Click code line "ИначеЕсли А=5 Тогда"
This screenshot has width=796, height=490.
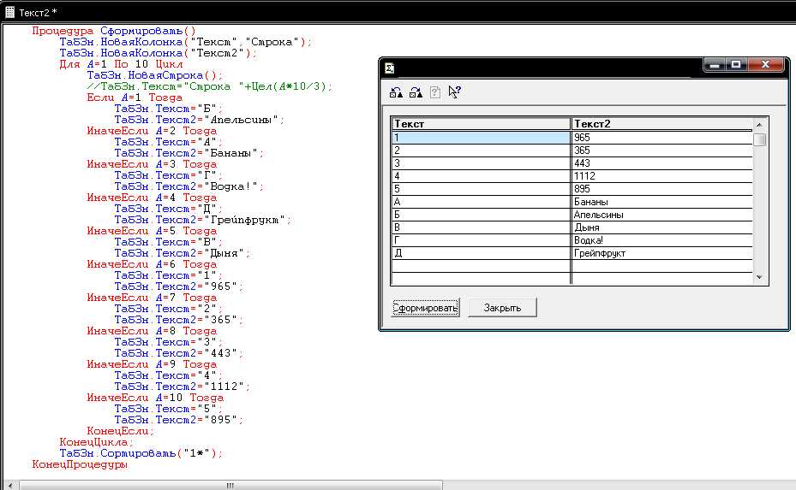152,232
